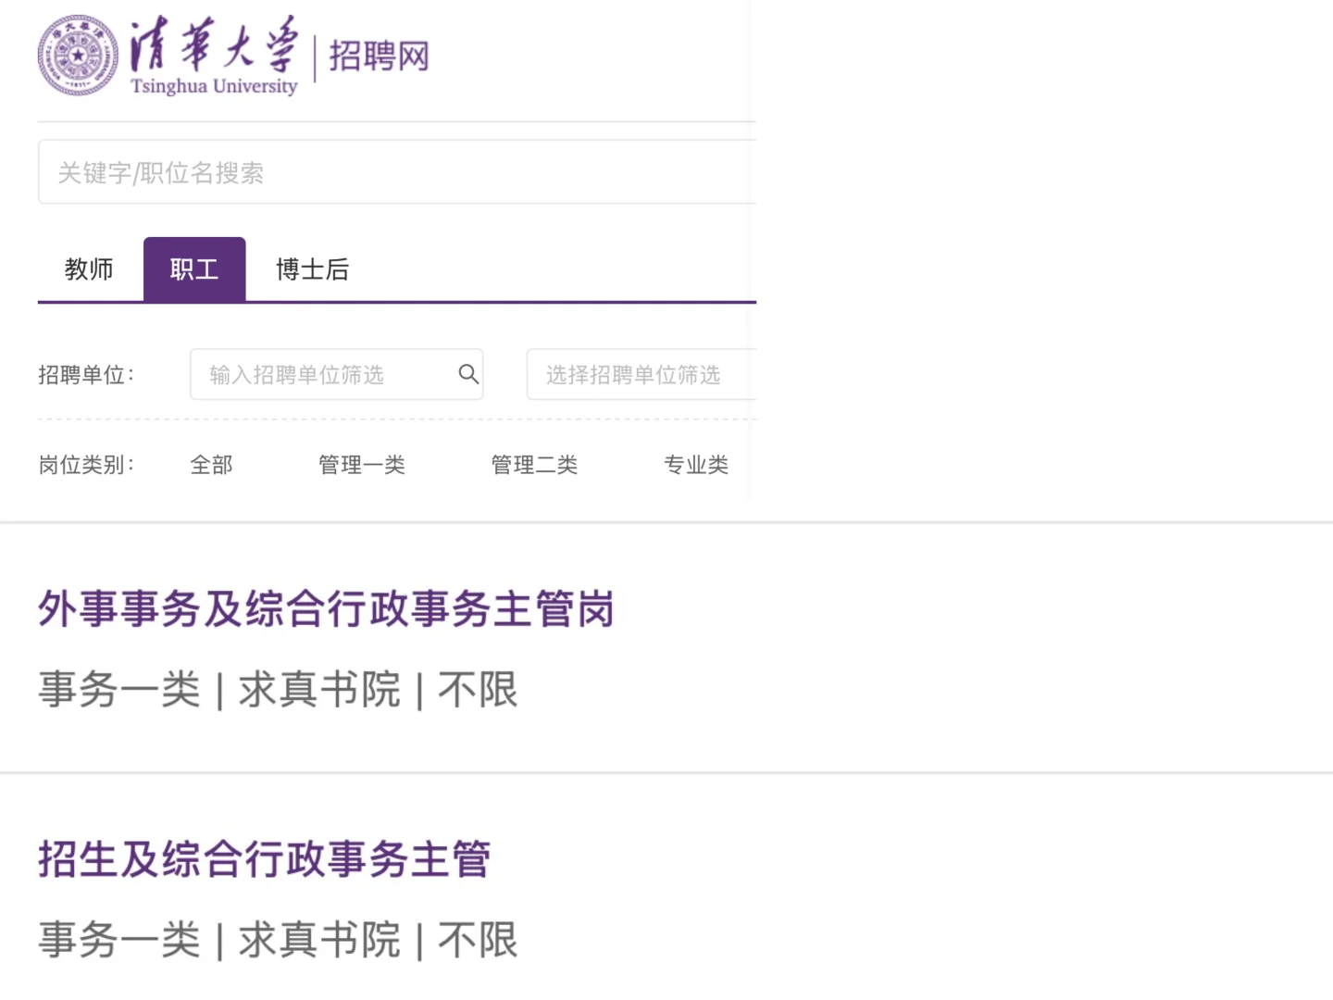Open the 选择招聘单位筛选 dropdown
The image size is (1333, 1000).
[x=642, y=374]
